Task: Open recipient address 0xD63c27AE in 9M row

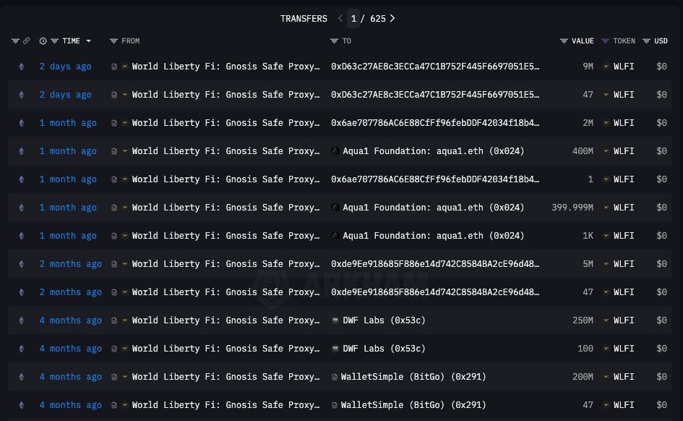Action: pos(435,67)
